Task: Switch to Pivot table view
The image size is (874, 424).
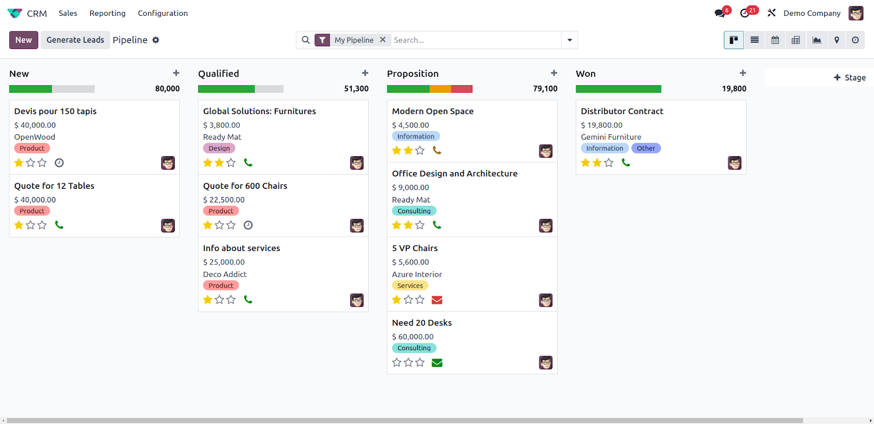Action: point(796,40)
